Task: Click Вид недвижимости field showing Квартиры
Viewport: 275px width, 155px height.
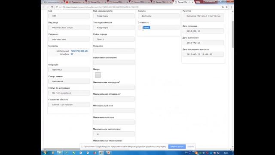Action: click(114, 16)
